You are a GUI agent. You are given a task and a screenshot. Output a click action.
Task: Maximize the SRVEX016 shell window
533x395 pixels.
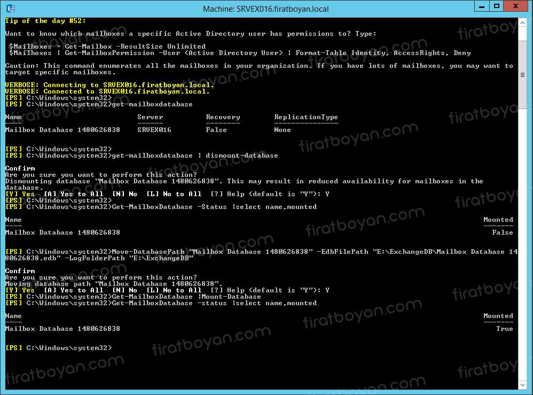(497, 6)
